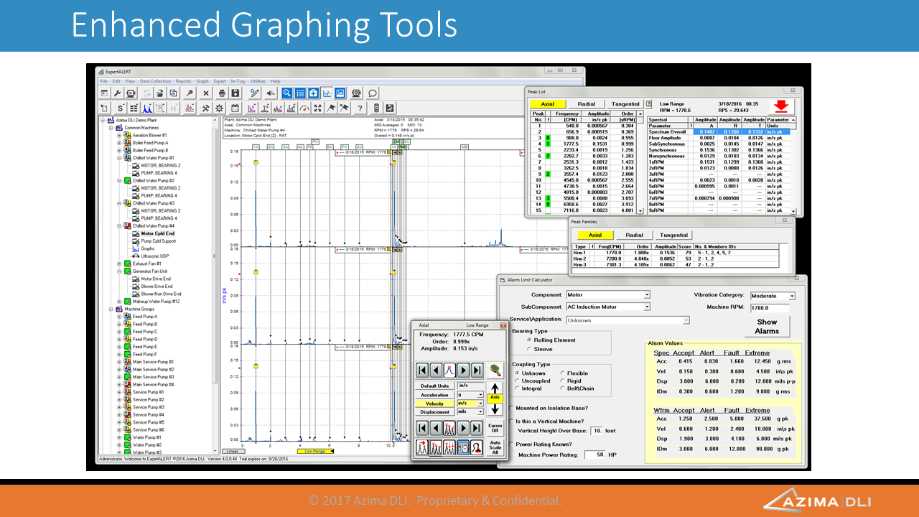Expand the Aeration Blower #1 tree node
The image size is (919, 517).
coord(119,135)
